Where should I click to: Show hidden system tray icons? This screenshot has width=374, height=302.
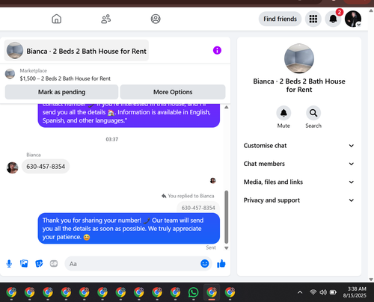tap(300, 292)
